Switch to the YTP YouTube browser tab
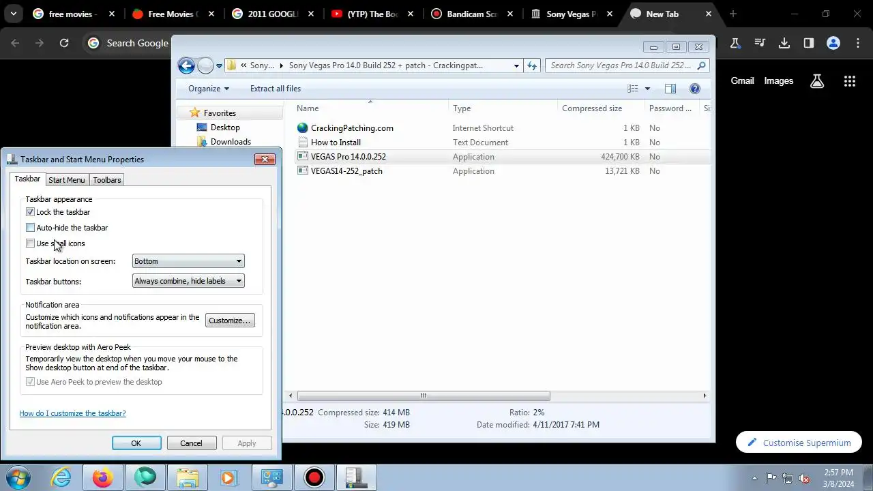 click(x=372, y=14)
